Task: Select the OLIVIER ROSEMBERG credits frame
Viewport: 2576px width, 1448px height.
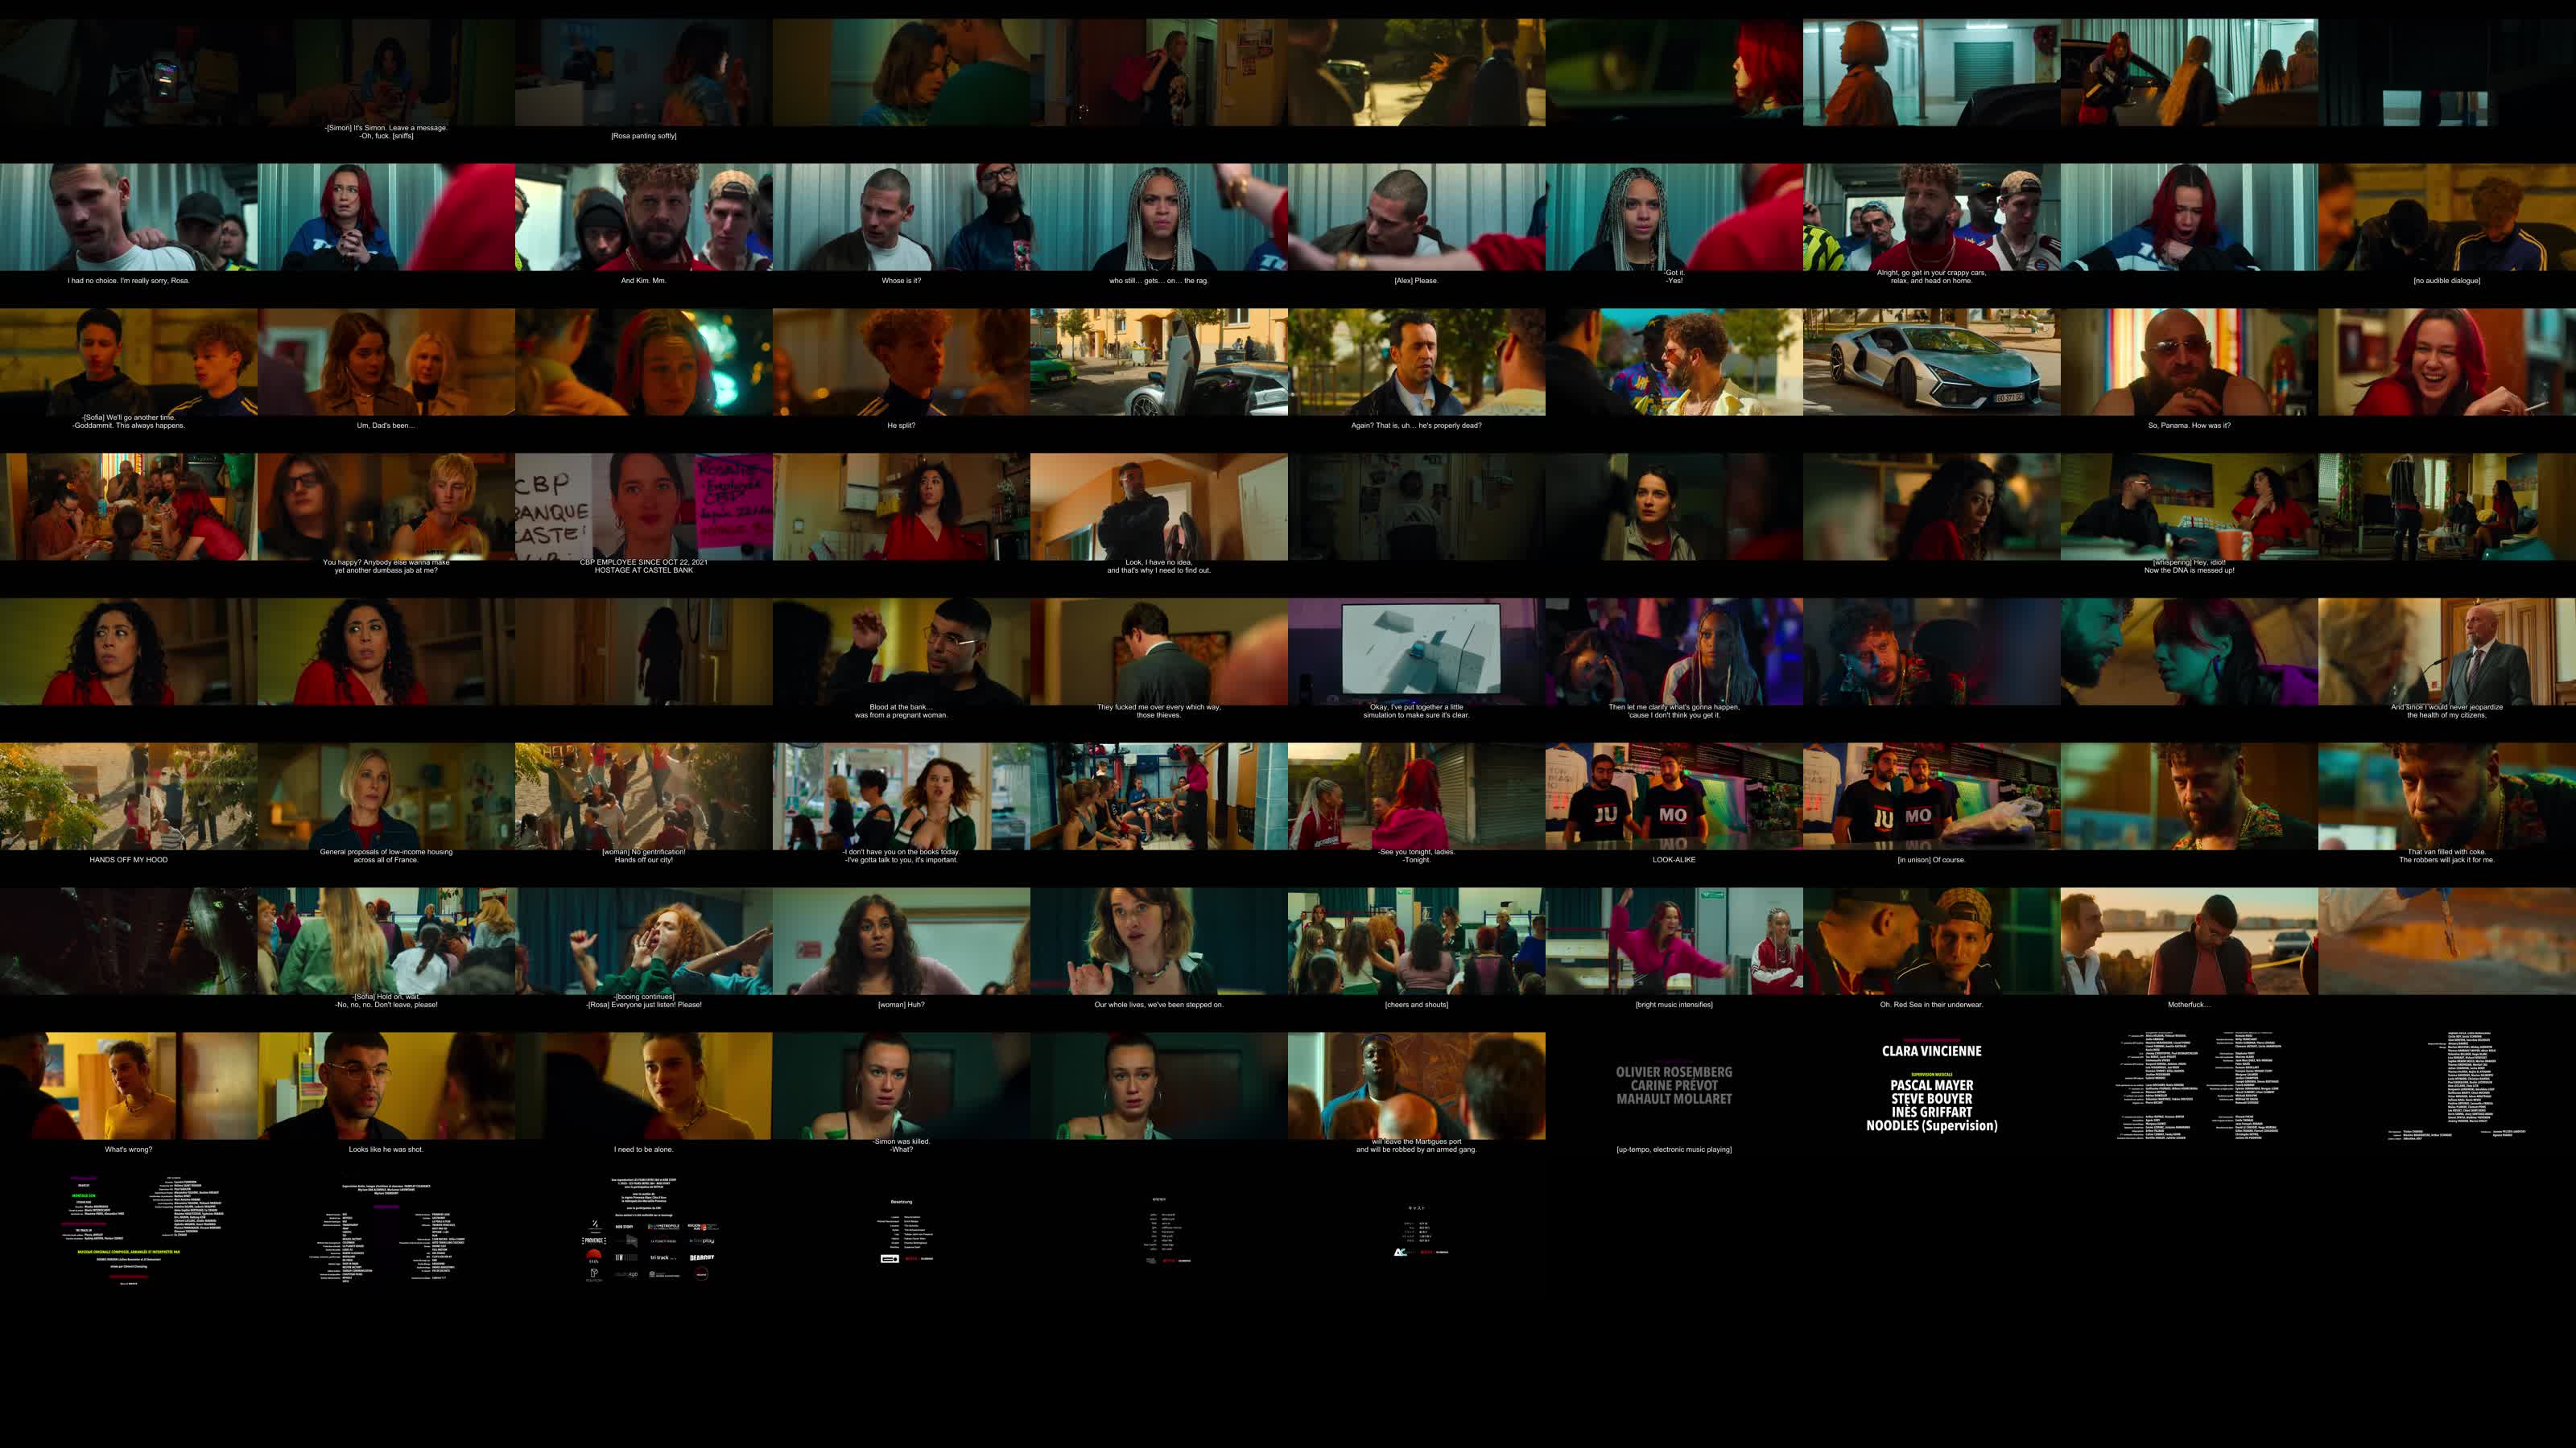Action: click(1673, 1086)
